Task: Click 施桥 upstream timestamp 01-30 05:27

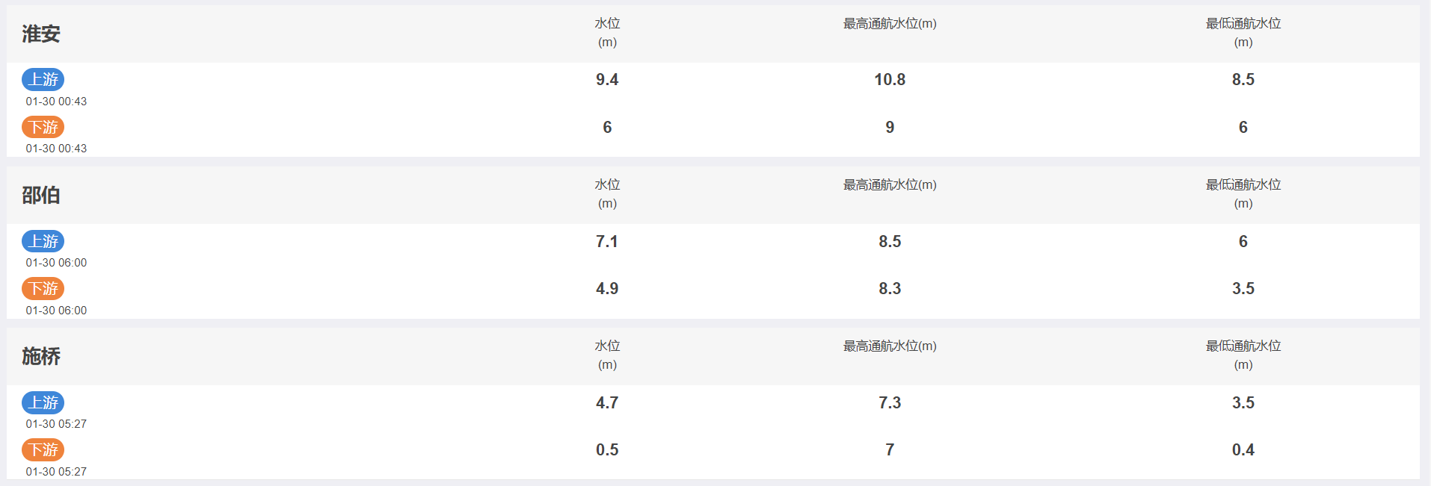Action: (x=56, y=424)
